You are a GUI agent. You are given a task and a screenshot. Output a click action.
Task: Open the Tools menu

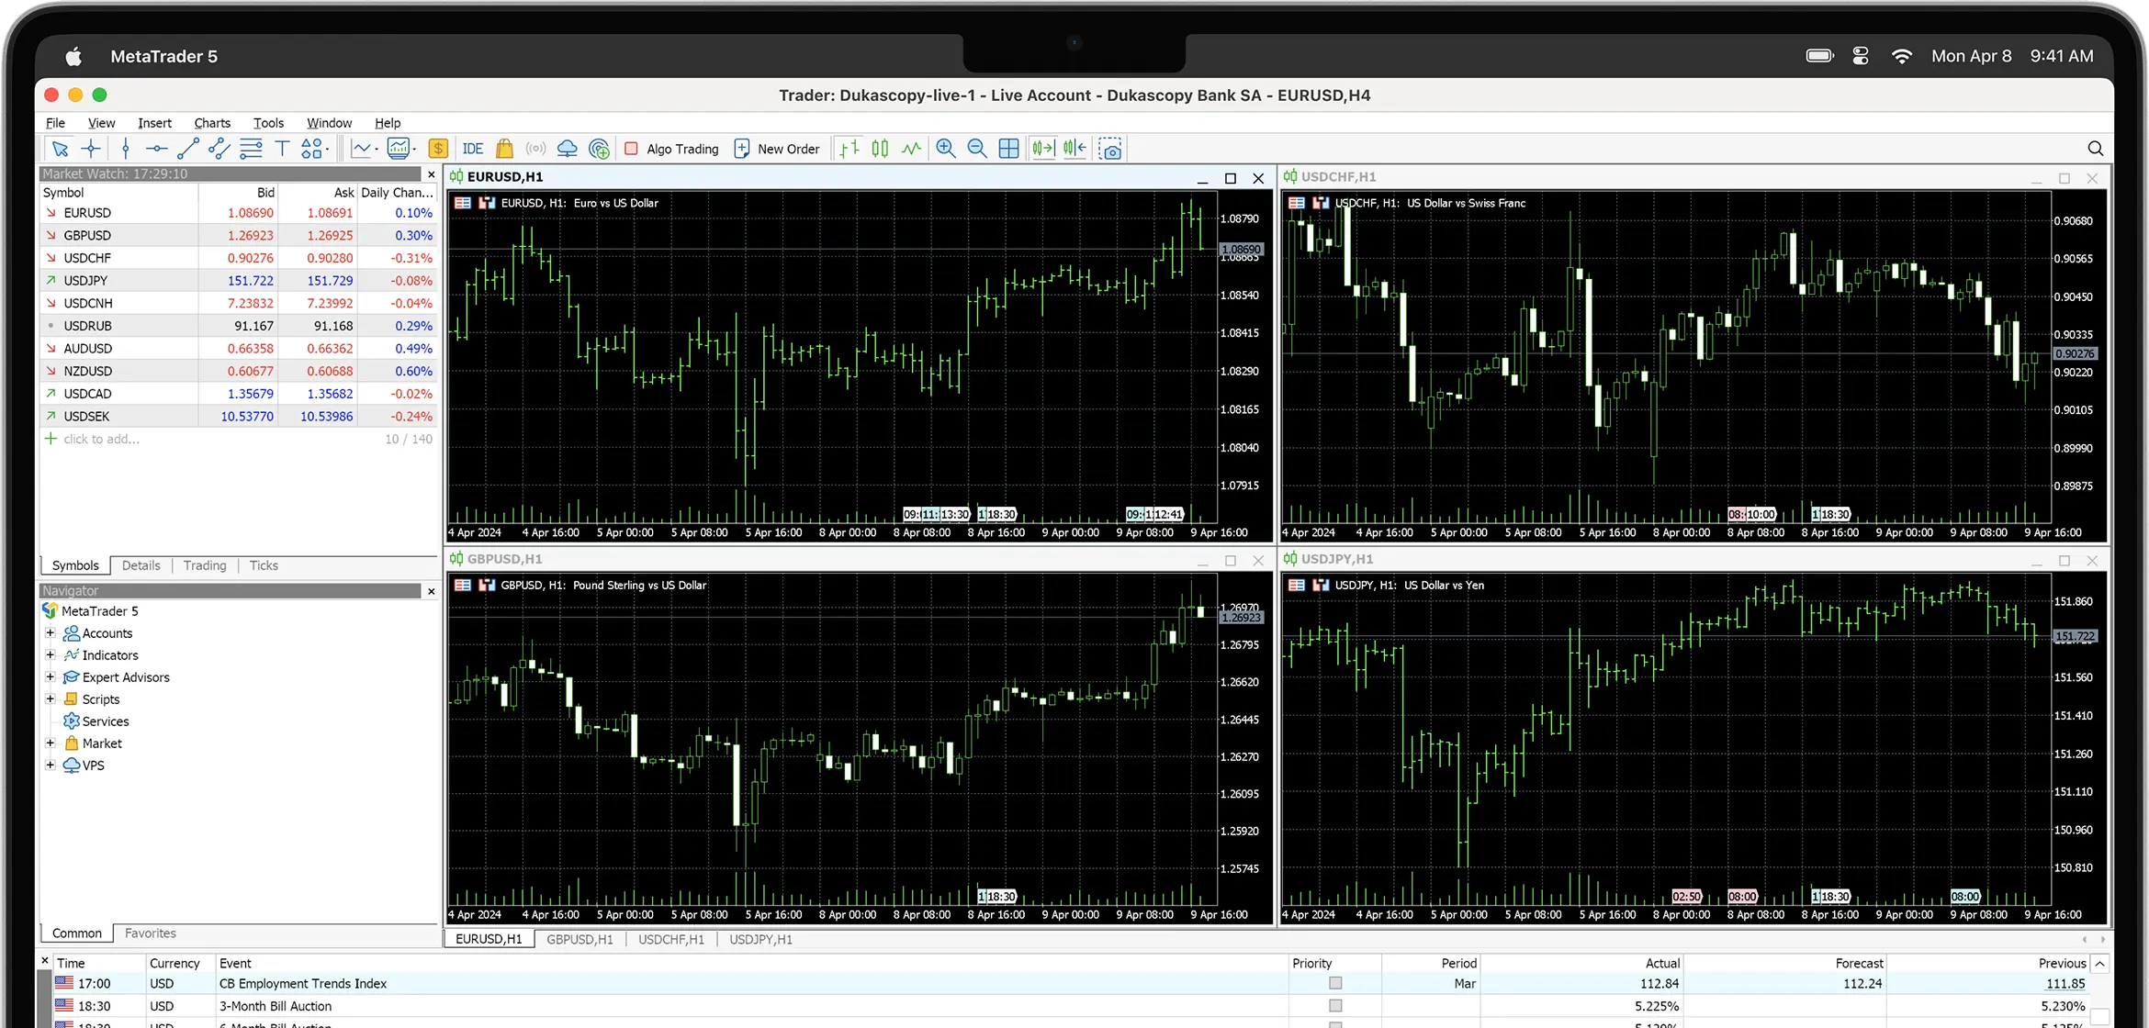pos(268,123)
